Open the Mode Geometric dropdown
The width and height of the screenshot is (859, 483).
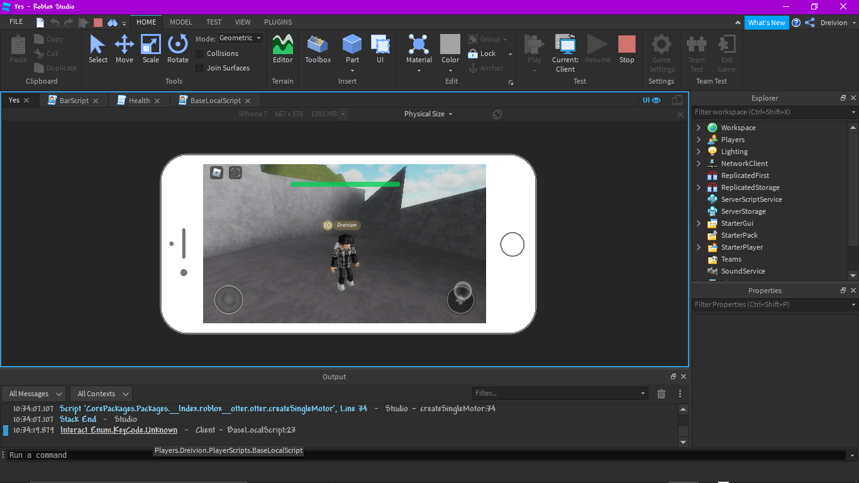pos(240,38)
